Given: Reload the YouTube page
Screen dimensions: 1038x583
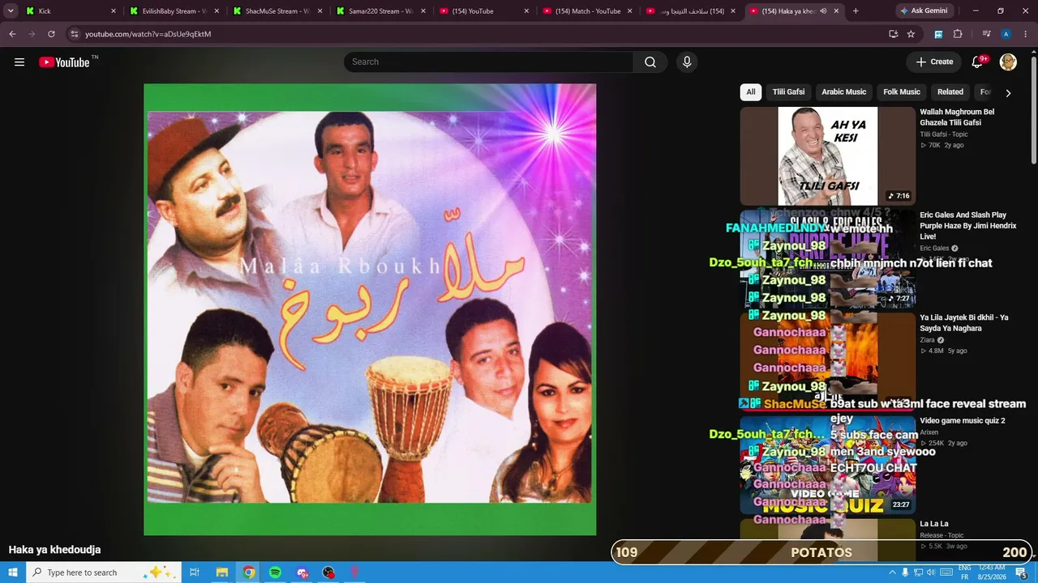Looking at the screenshot, I should [51, 34].
